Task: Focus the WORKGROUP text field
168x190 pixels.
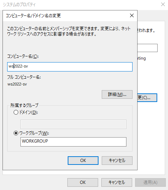Action: coord(73,142)
